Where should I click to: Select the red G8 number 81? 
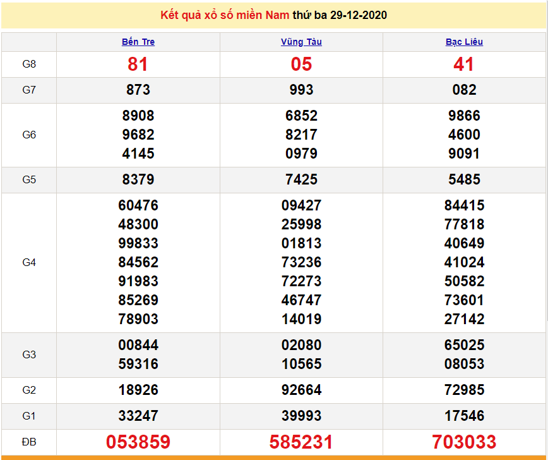(x=138, y=64)
